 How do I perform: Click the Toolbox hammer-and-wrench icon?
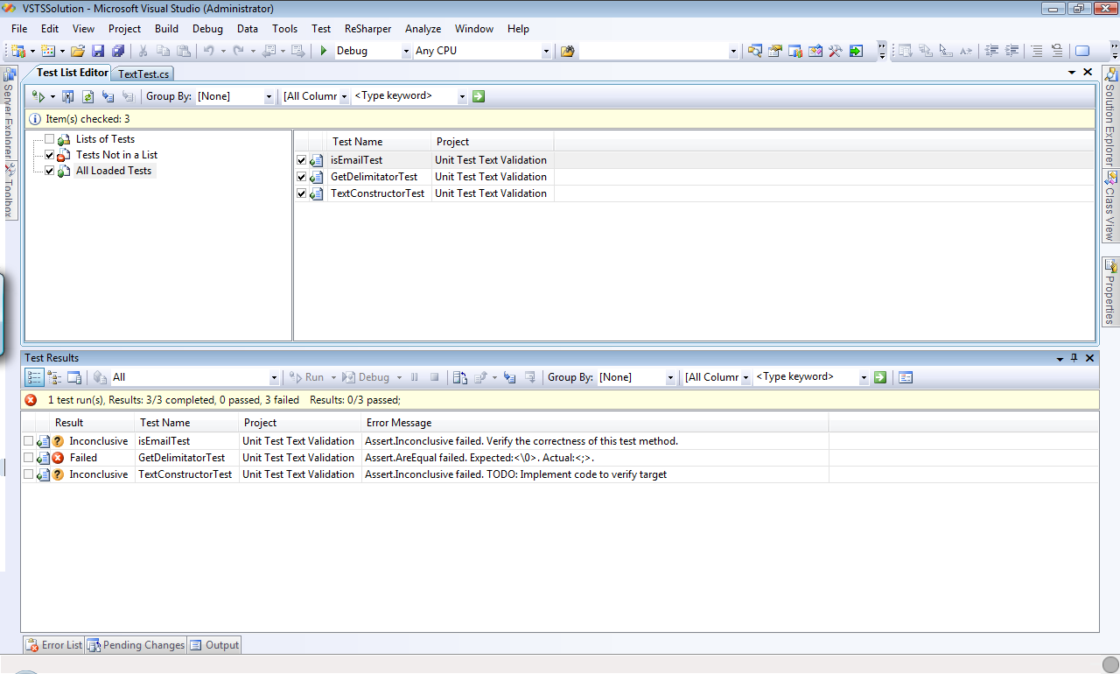[836, 51]
